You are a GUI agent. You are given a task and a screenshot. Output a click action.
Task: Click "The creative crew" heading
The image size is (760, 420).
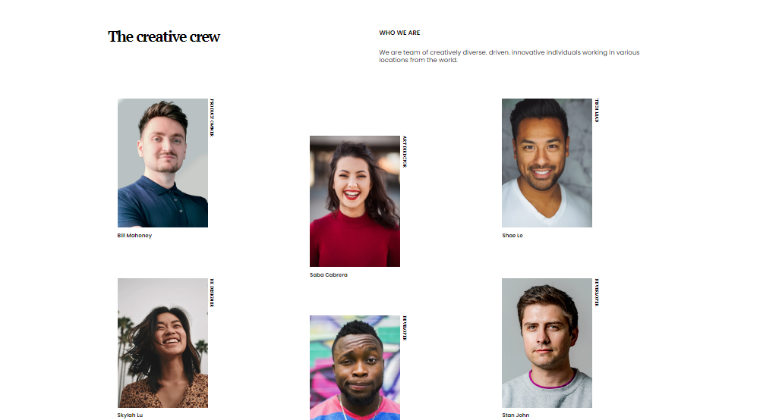click(164, 37)
